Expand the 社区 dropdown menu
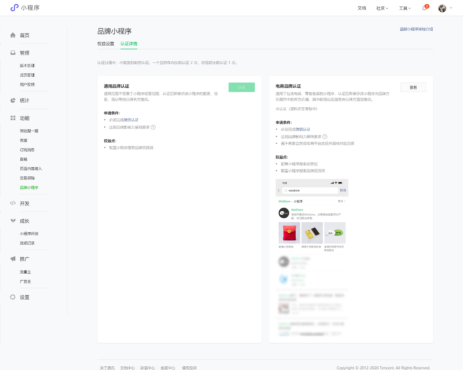Screen dimensions: 463x370 tap(382, 8)
